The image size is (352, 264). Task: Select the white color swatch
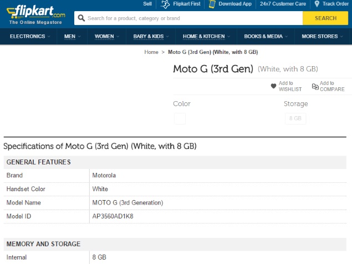coord(180,118)
